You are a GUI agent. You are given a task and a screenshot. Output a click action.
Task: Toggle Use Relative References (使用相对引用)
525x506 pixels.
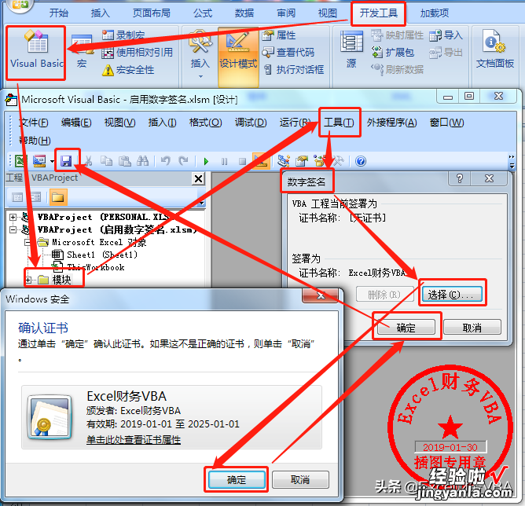138,53
